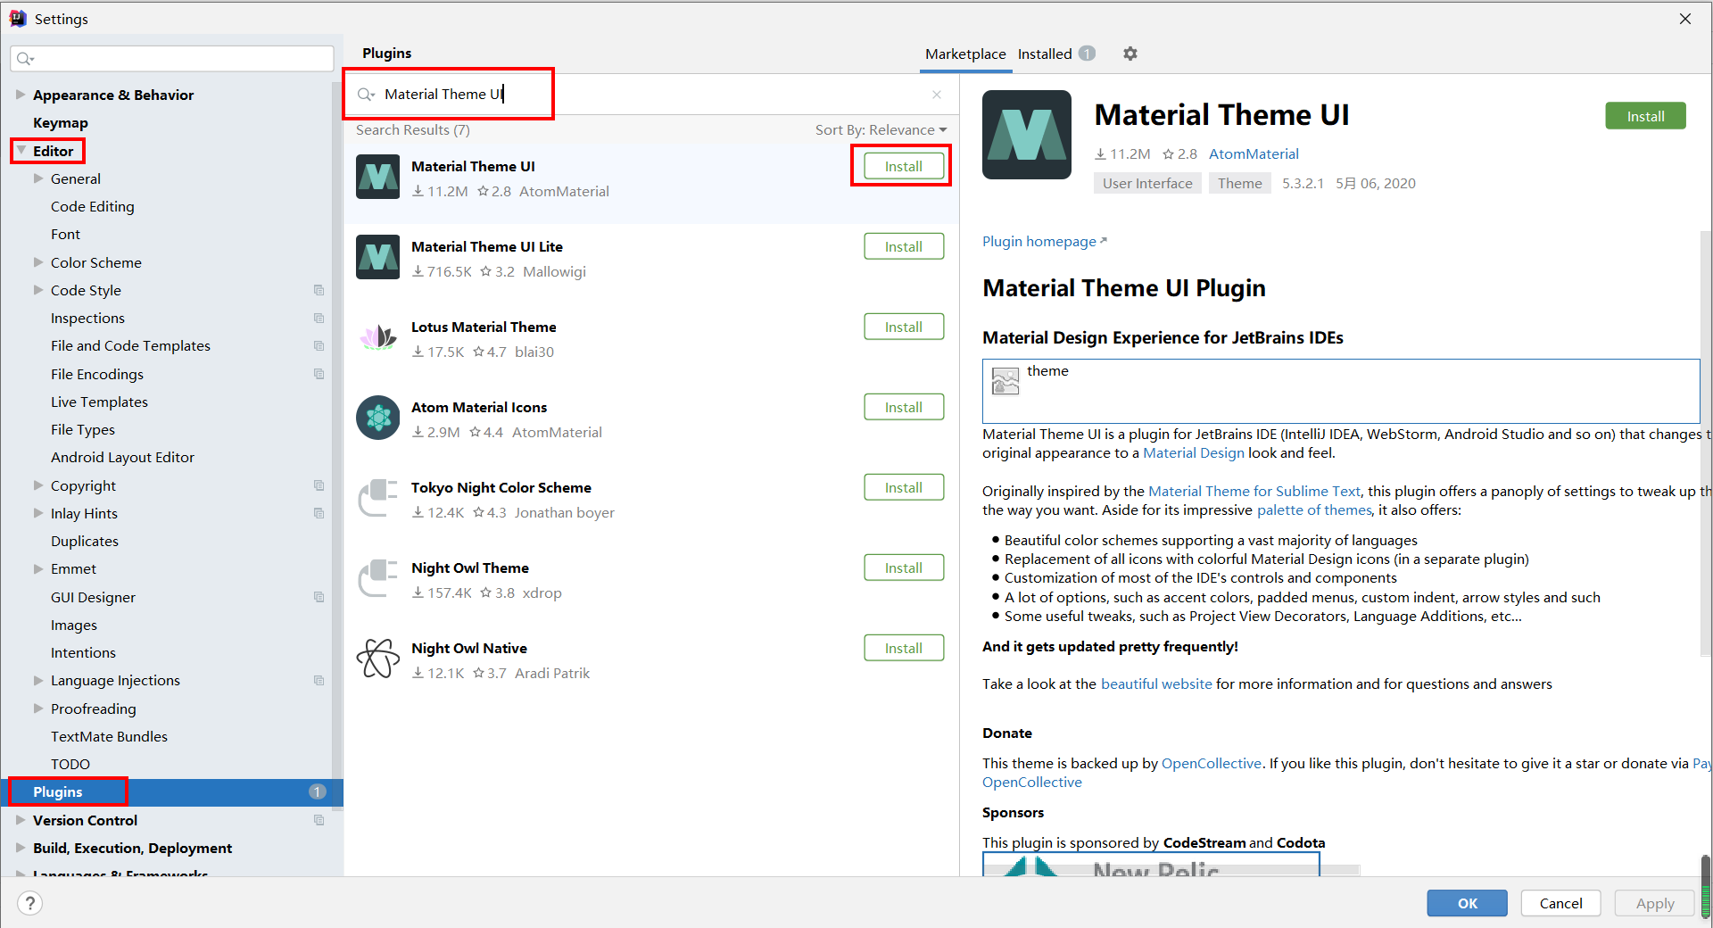Click the Theme tag
This screenshot has width=1713, height=928.
pyautogui.click(x=1239, y=183)
